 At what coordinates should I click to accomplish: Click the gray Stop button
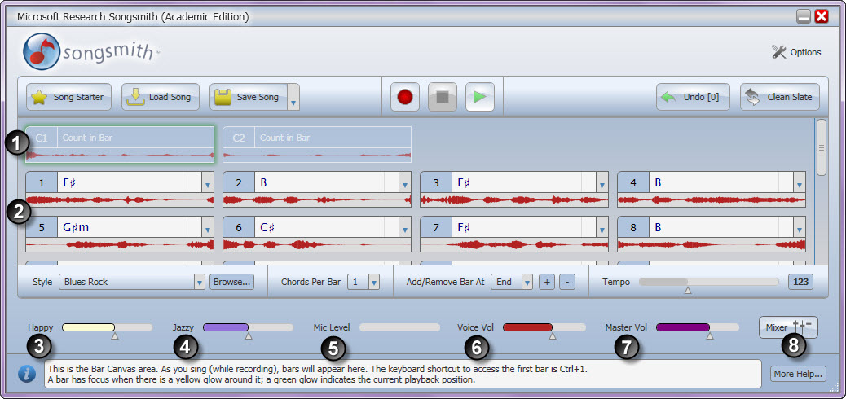click(x=443, y=97)
